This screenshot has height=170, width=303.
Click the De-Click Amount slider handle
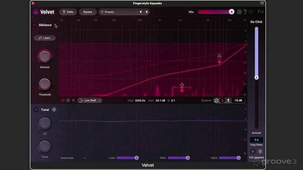tap(257, 77)
